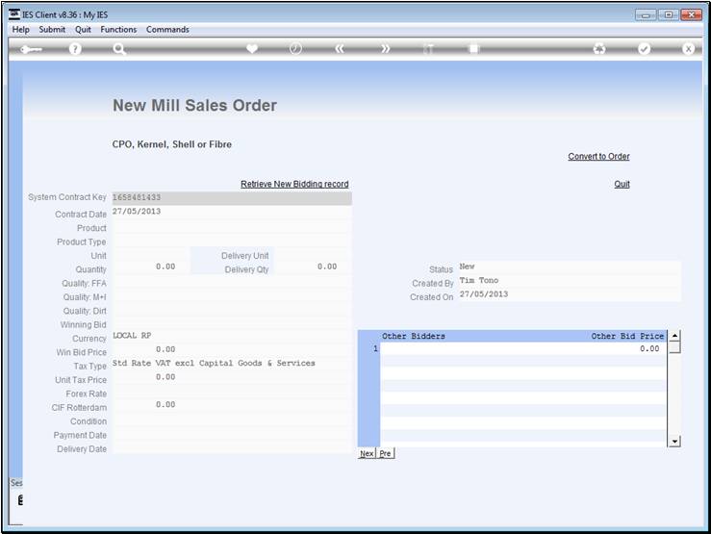Click the CIF Rotterdam field
Image resolution: width=711 pixels, height=534 pixels.
[232, 405]
